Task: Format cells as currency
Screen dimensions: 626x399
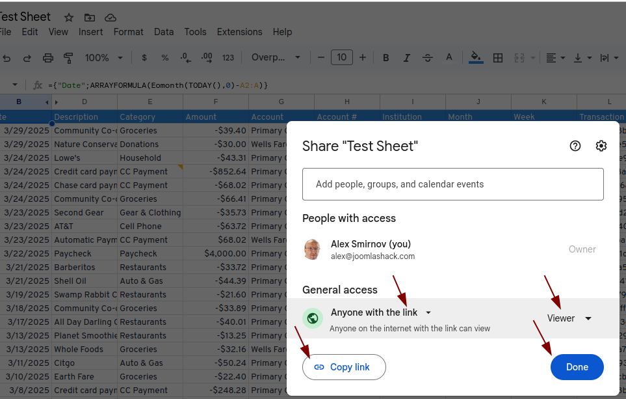Action: click(144, 58)
